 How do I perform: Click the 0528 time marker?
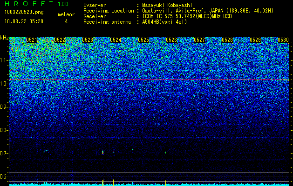point(227,40)
